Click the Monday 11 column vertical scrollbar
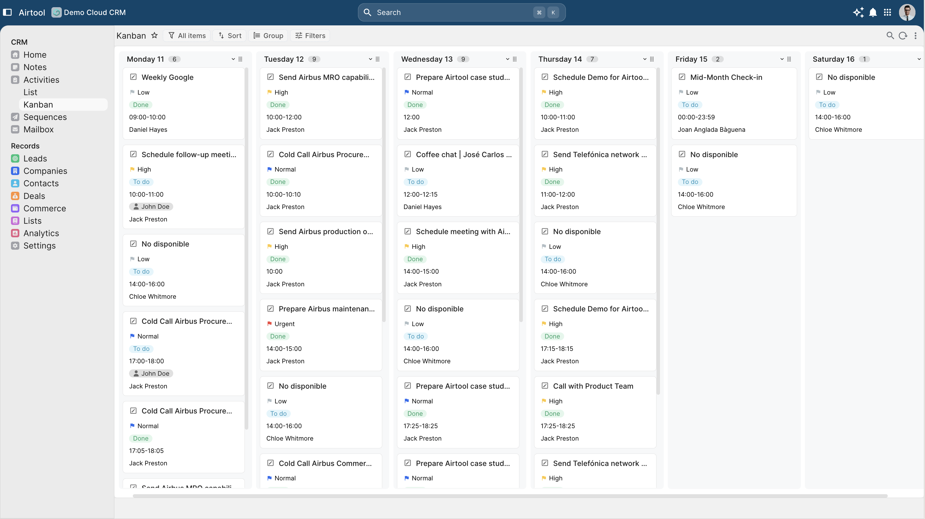Image resolution: width=925 pixels, height=519 pixels. (246, 248)
